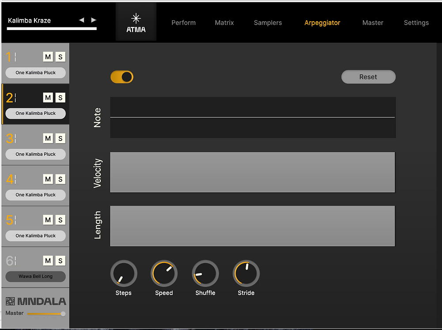The height and width of the screenshot is (330, 442).
Task: Solo layer 1
Action: coord(60,57)
